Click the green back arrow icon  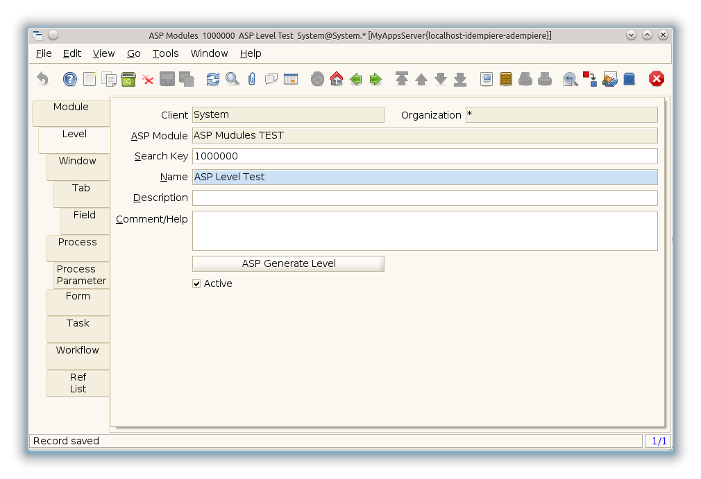(356, 79)
